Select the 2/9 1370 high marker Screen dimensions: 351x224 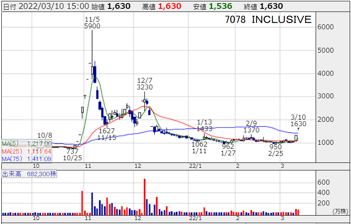click(x=251, y=126)
